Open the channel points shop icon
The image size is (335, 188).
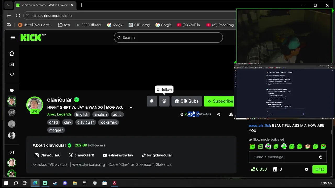coord(275,169)
